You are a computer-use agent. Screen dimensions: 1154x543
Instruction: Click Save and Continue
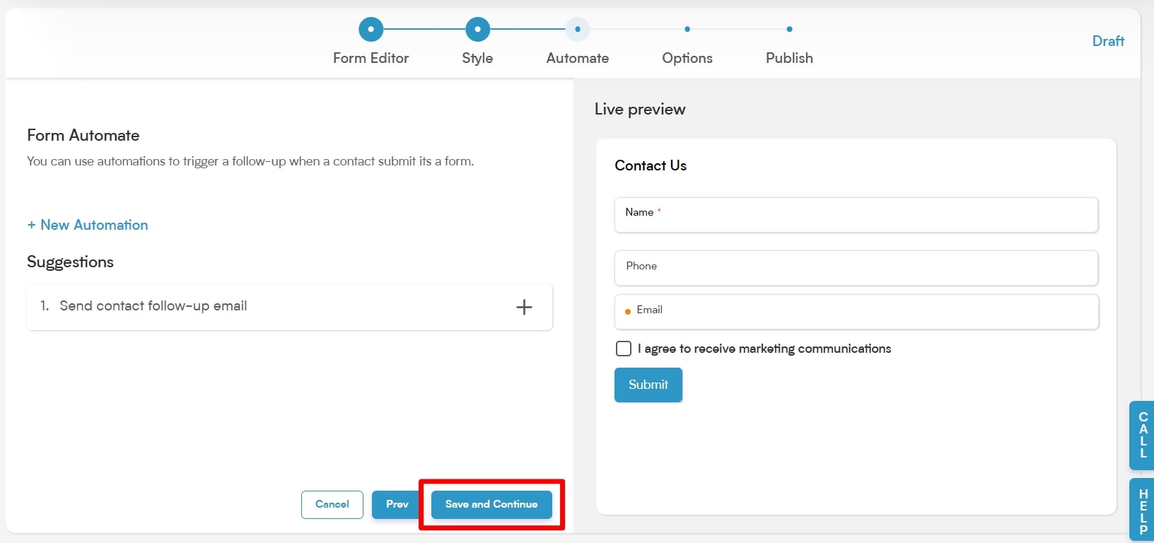tap(491, 504)
